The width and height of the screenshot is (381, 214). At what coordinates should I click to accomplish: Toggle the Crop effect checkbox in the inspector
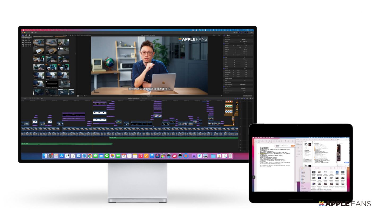click(x=224, y=57)
